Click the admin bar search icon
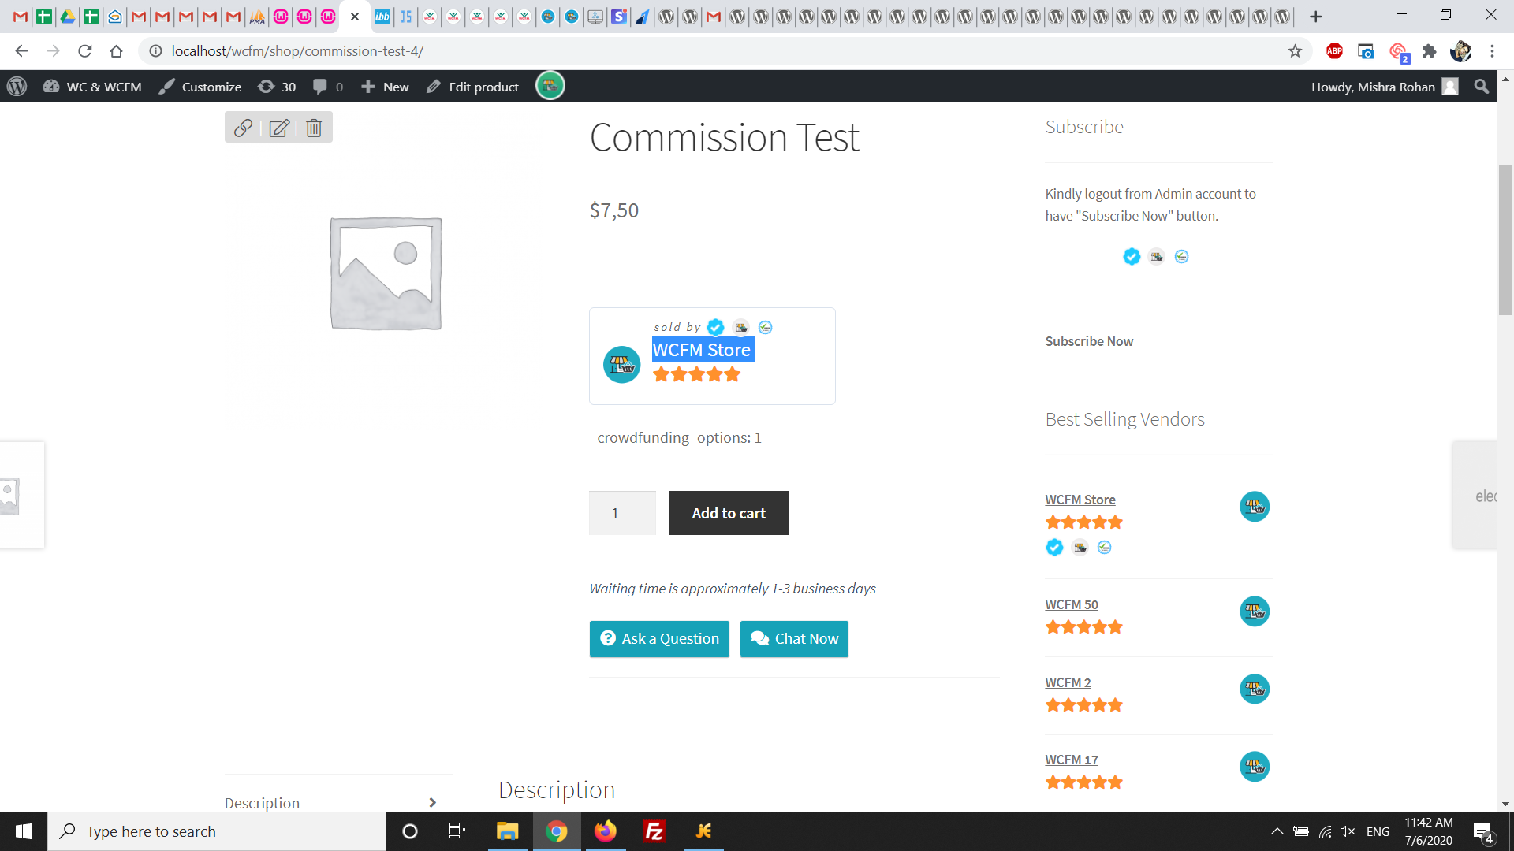The height and width of the screenshot is (851, 1514). (x=1482, y=87)
